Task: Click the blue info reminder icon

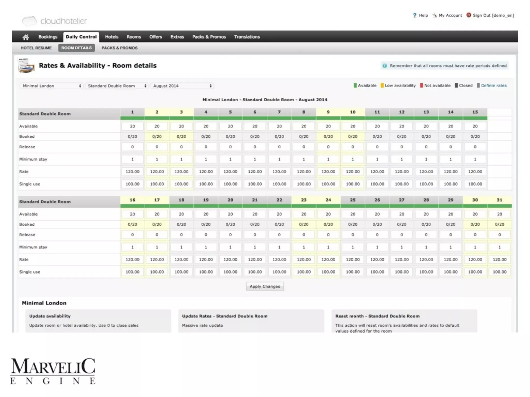Action: tap(385, 66)
